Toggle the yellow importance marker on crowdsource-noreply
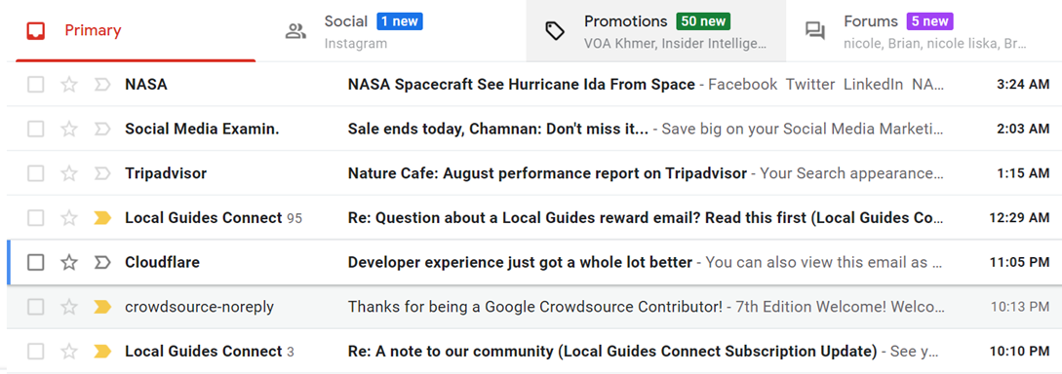The image size is (1062, 374). click(x=102, y=307)
